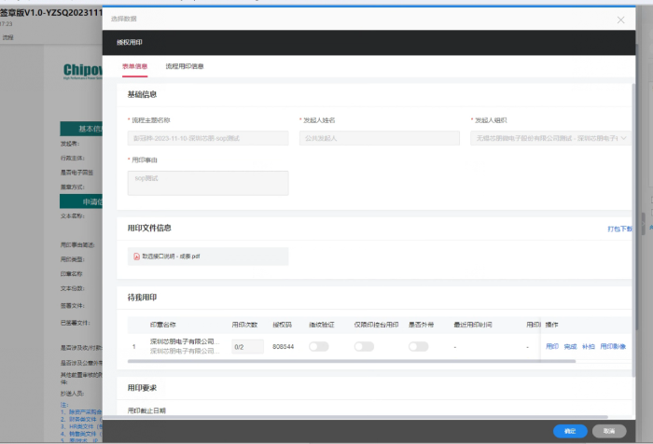The image size is (653, 444).
Task: Click the PDF file icon in 用印文件信息
Action: (136, 257)
